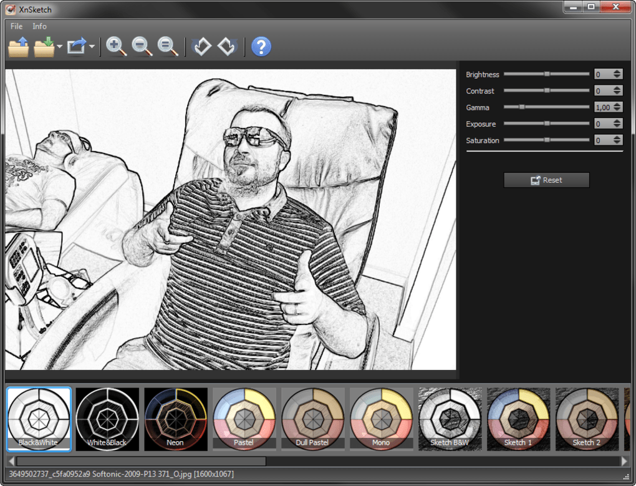Open the export/share tool
This screenshot has width=636, height=486.
(76, 46)
